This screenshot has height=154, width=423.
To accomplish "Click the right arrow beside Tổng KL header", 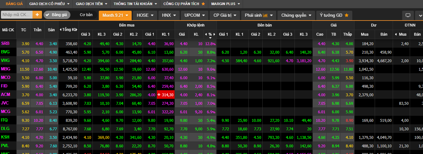I will click(x=76, y=30).
